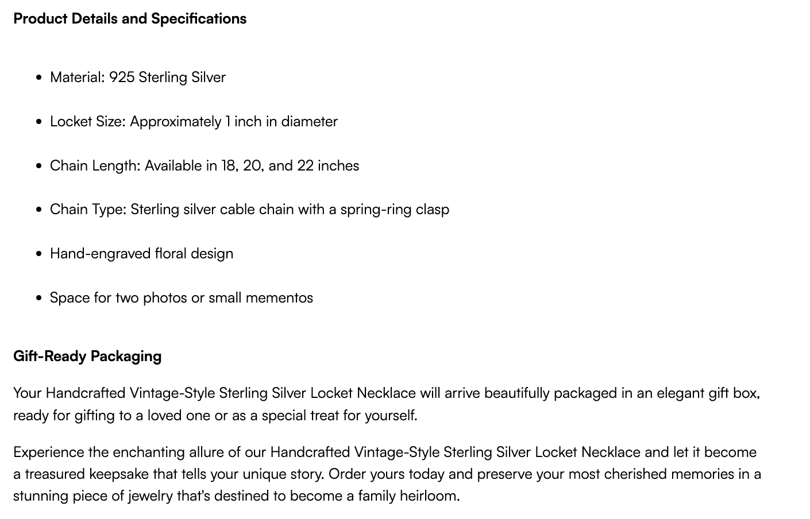Click "special treat for yourself" in the paragraph
This screenshot has width=810, height=519.
click(338, 415)
